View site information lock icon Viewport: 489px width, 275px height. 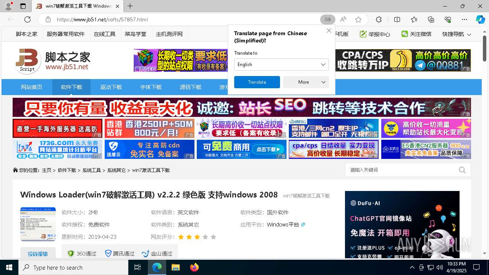pyautogui.click(x=48, y=19)
